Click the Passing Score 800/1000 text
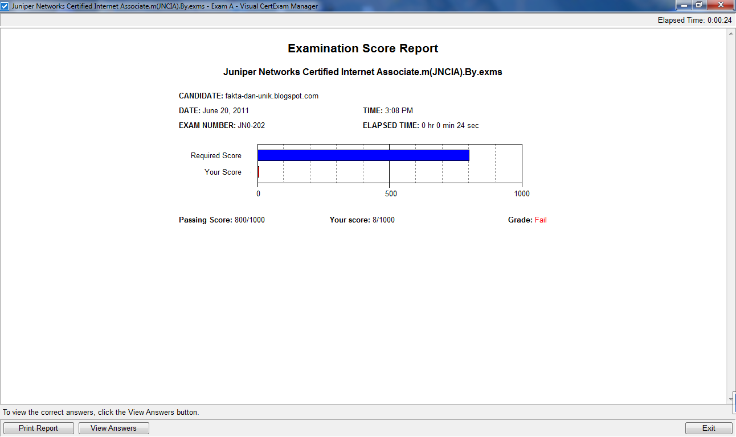 click(x=222, y=220)
